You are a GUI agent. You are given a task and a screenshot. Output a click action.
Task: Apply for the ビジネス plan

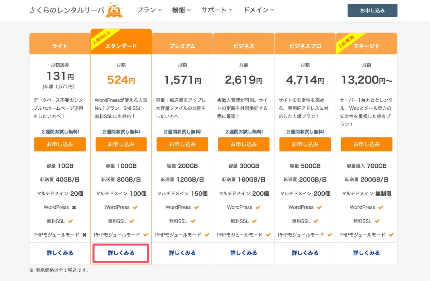coord(244,144)
